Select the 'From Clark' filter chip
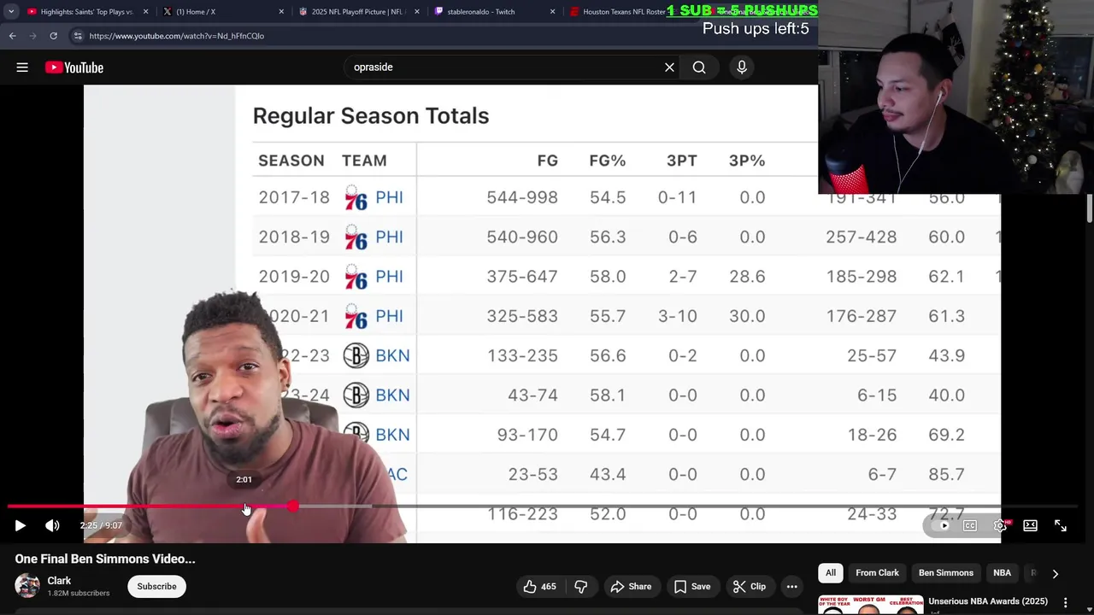Screen dimensions: 1094x615 (x=878, y=573)
